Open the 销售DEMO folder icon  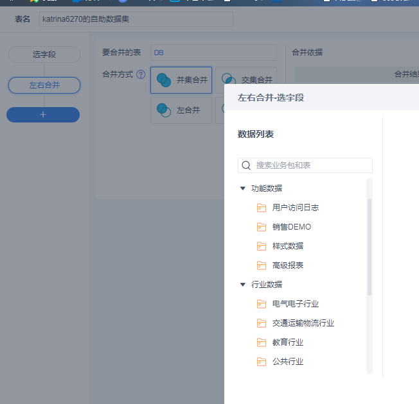(262, 227)
